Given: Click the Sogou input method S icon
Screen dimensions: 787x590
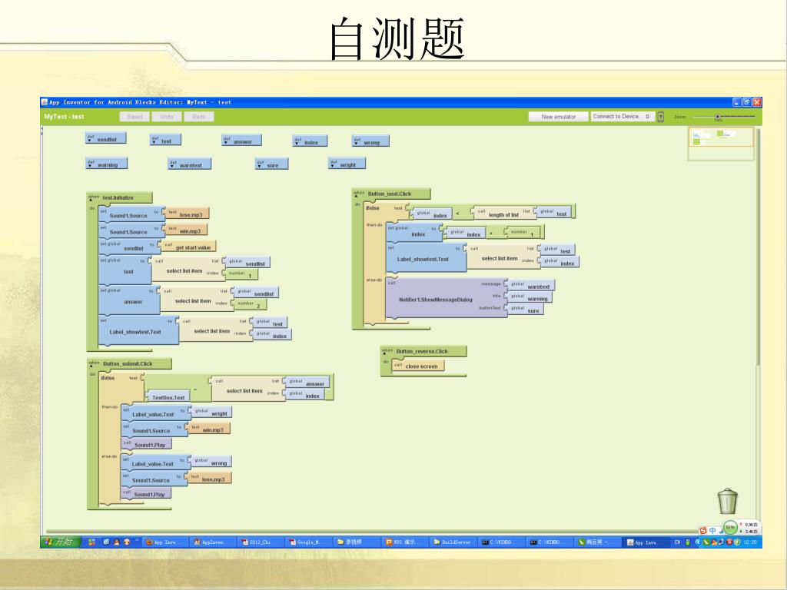Looking at the screenshot, I should point(702,531).
